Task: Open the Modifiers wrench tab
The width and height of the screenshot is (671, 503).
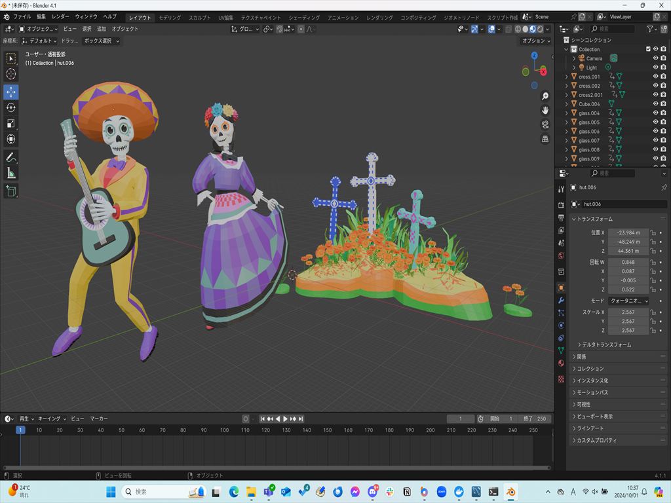Action: pos(561,300)
